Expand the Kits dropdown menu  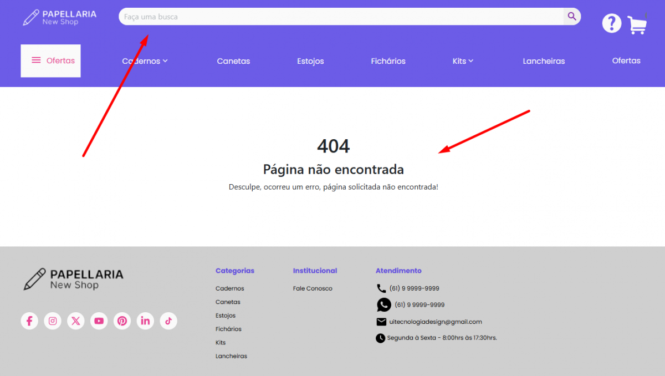point(463,61)
